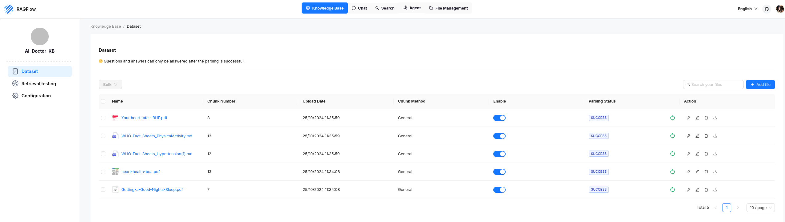Screen dimensions: 785x222
Task: Re-run parsing for Your heart rate - BHF.pdf
Action: pos(673,118)
